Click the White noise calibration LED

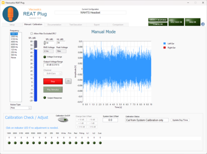tap(64, 143)
